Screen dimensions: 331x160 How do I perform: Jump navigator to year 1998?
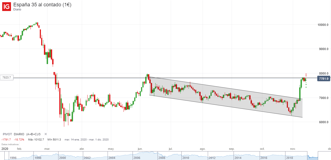[x=38, y=158]
